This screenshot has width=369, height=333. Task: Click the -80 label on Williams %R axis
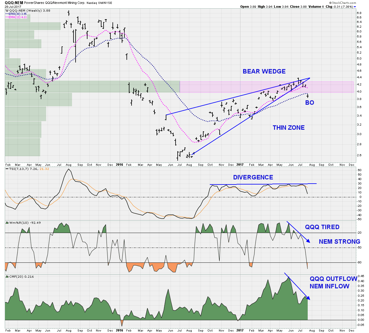pyautogui.click(x=359, y=262)
